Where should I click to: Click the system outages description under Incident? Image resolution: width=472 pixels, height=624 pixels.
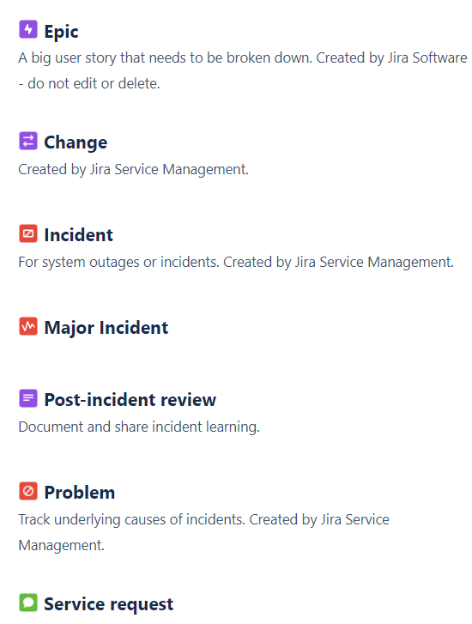coord(236,263)
